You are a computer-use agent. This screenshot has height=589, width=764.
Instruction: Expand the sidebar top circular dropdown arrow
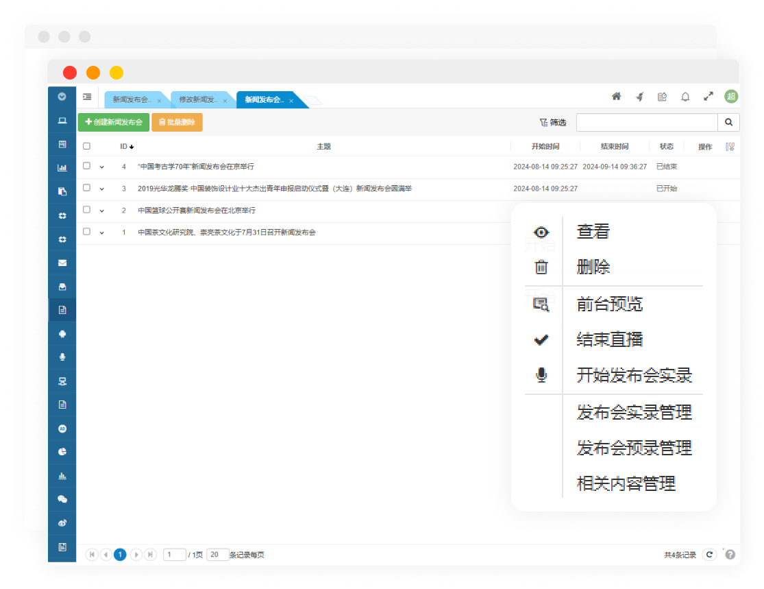(x=62, y=97)
